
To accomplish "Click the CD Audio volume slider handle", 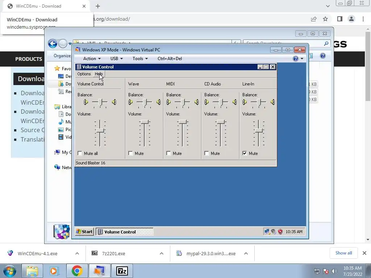I will (221, 122).
